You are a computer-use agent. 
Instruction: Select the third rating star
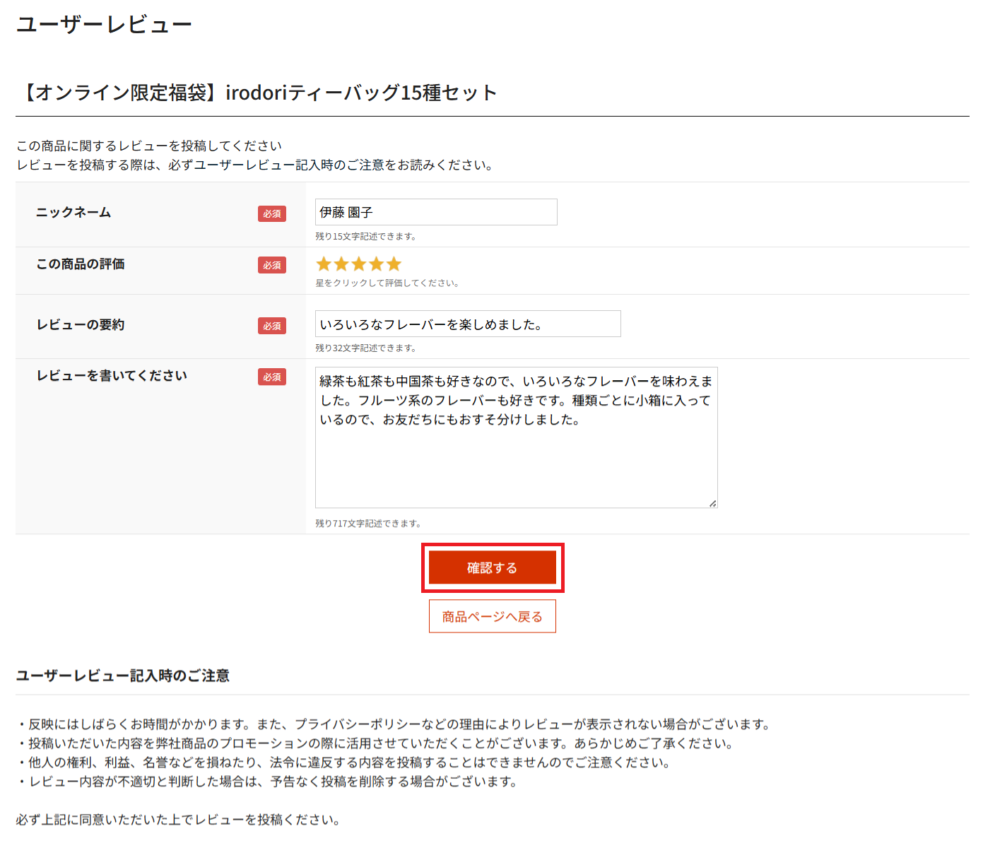[359, 264]
